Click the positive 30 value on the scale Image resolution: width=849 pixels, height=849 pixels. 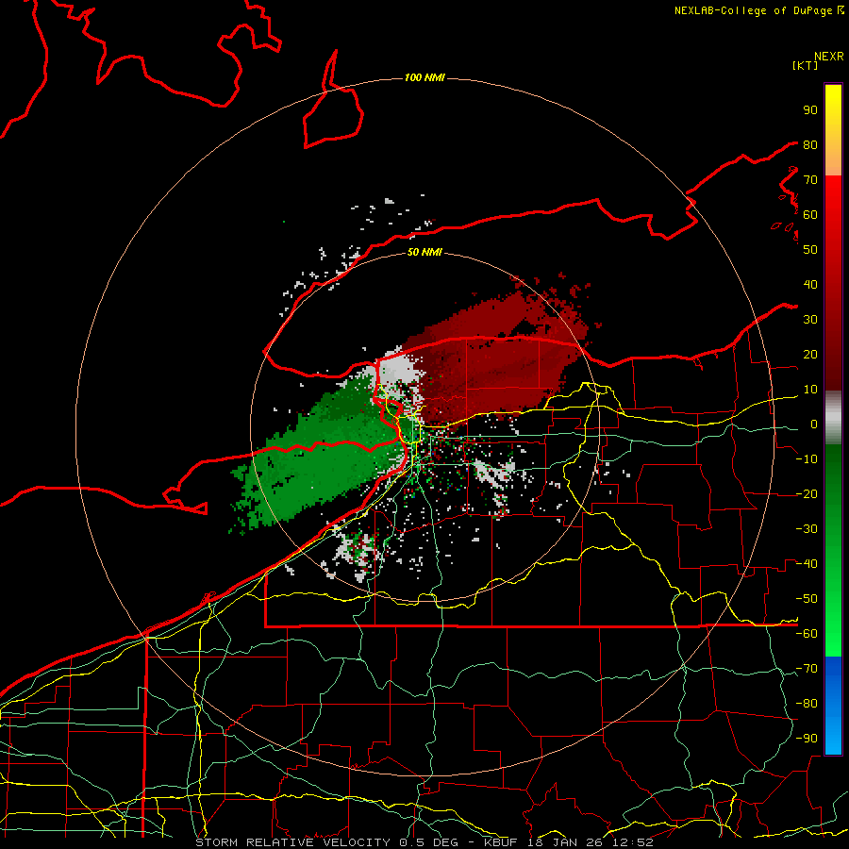(810, 320)
